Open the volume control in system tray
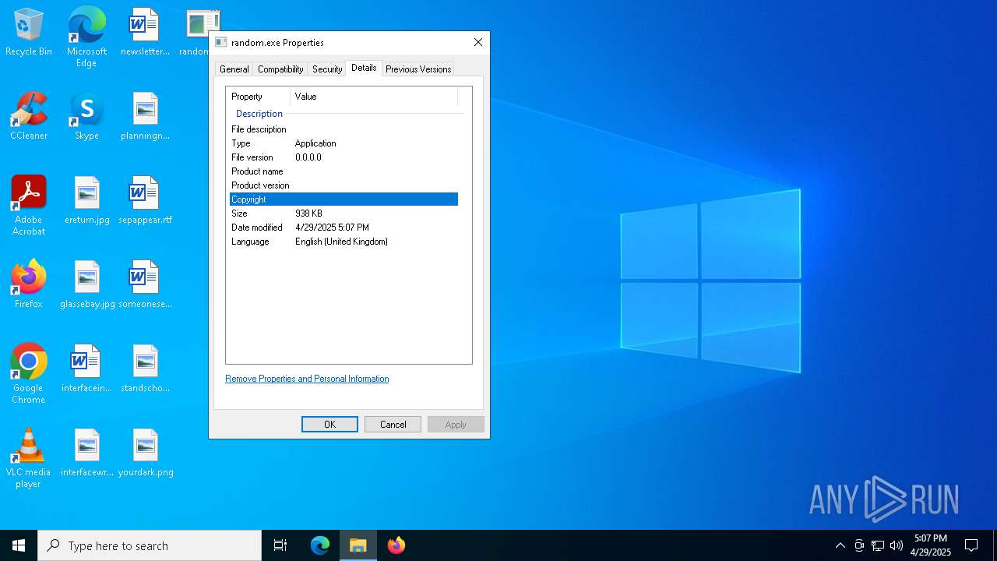This screenshot has height=561, width=997. pyautogui.click(x=897, y=545)
